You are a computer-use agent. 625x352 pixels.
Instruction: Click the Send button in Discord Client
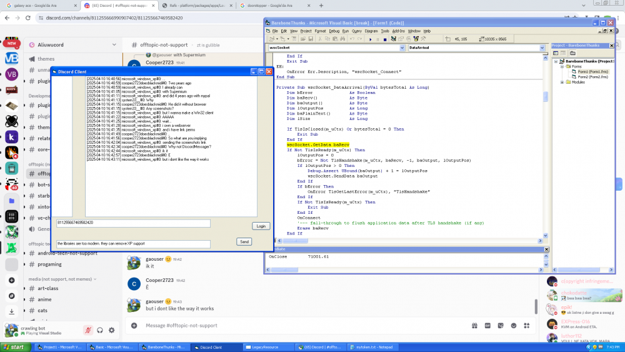244,241
